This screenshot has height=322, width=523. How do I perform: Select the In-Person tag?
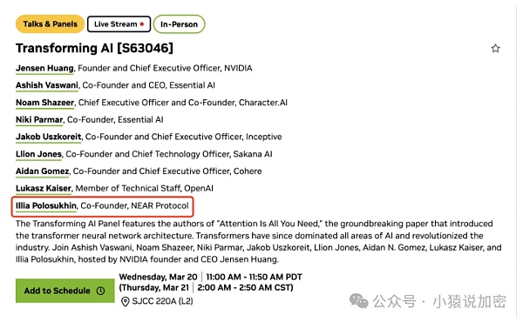point(179,24)
